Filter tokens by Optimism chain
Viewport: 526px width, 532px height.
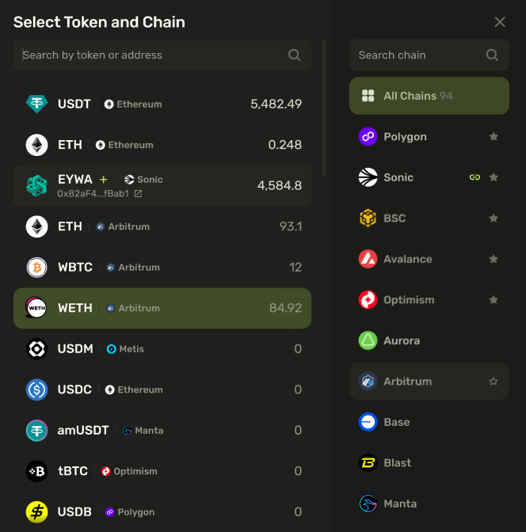(409, 300)
